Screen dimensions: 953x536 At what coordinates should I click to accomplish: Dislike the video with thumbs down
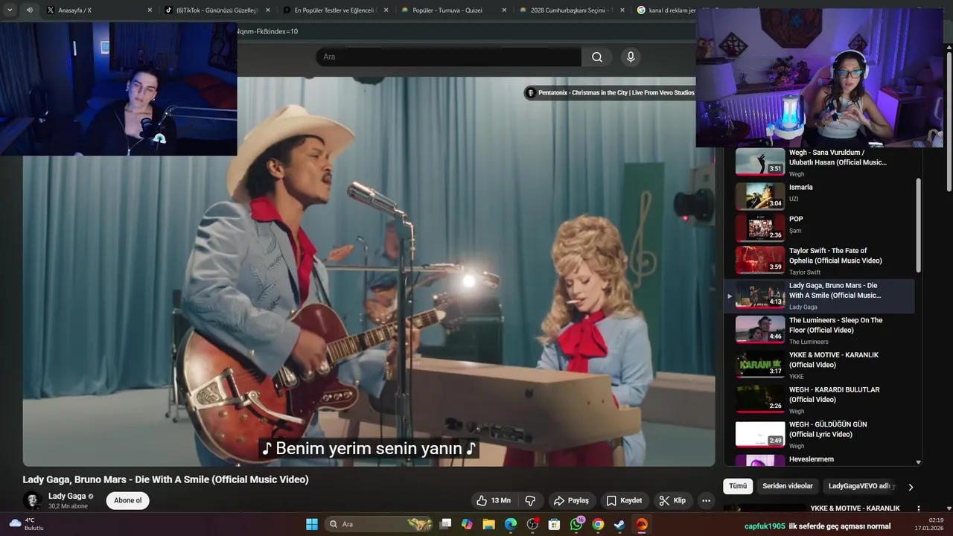click(x=530, y=500)
